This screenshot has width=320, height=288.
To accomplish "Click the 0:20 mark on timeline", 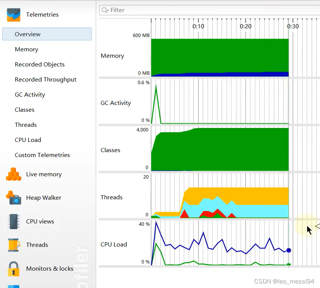I will click(x=245, y=26).
